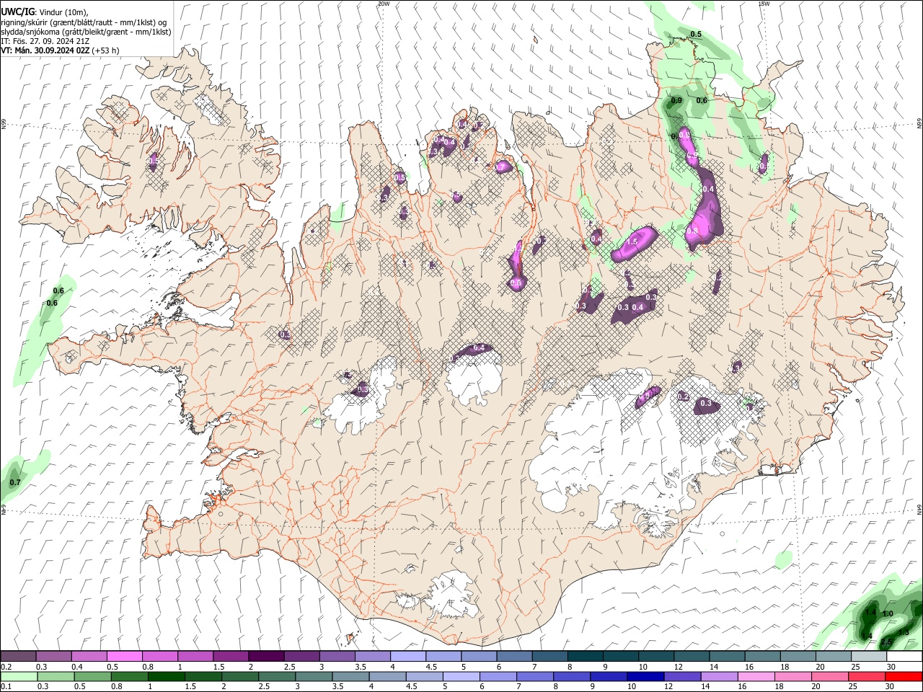Click upper legend swatch between 0.8 and 1
Image resolution: width=923 pixels, height=692 pixels.
coord(159,657)
